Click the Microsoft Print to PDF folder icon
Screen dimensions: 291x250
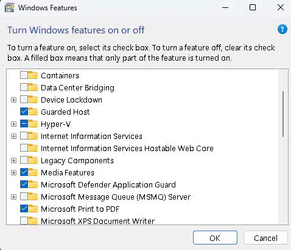point(33,209)
